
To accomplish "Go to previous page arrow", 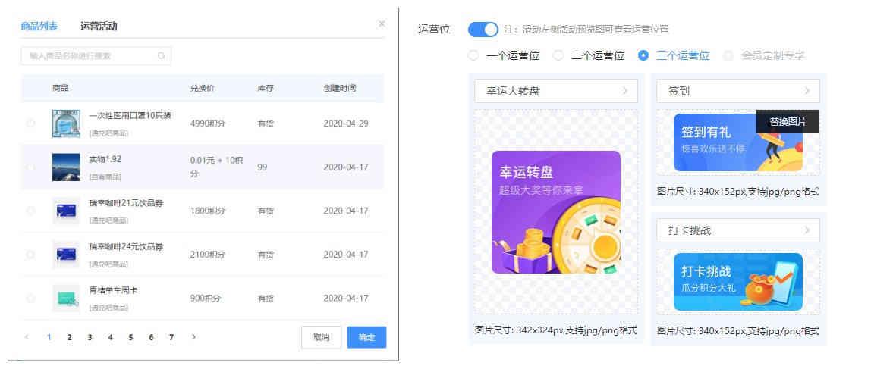I will pyautogui.click(x=27, y=336).
